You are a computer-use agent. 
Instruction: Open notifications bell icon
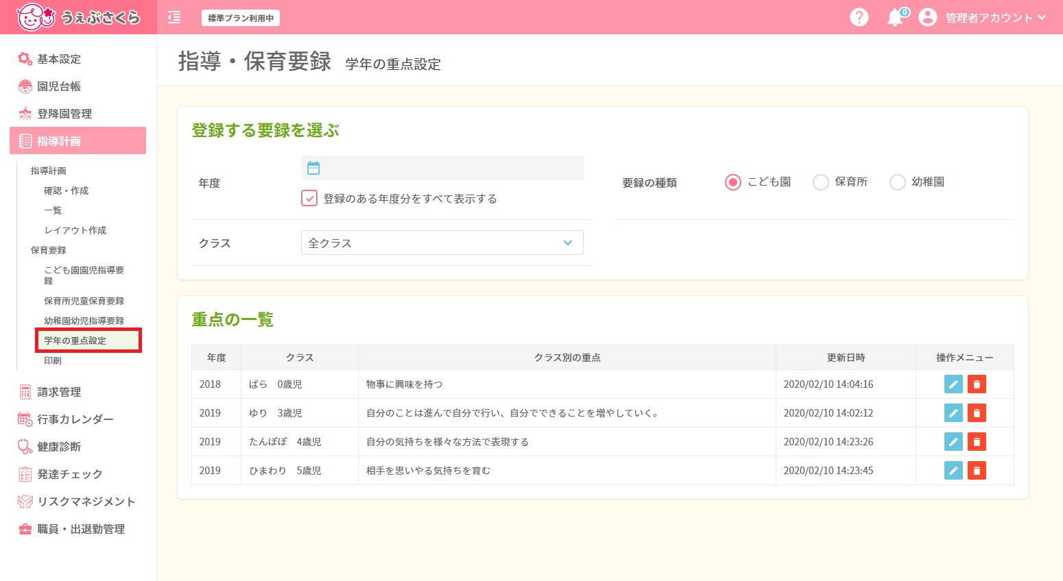tap(896, 17)
